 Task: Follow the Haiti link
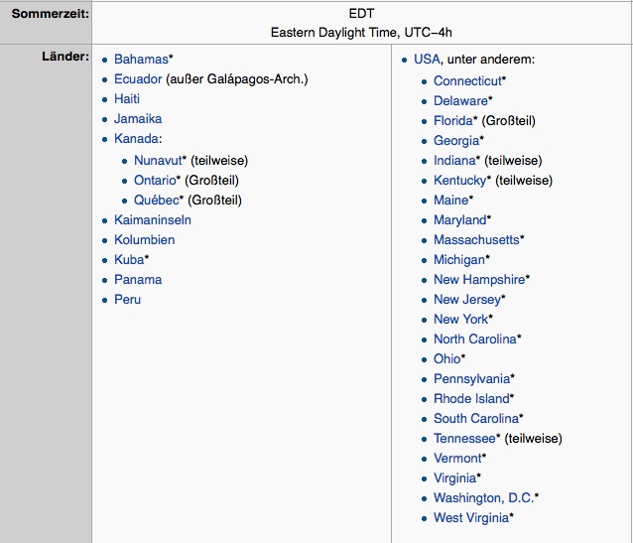(127, 99)
